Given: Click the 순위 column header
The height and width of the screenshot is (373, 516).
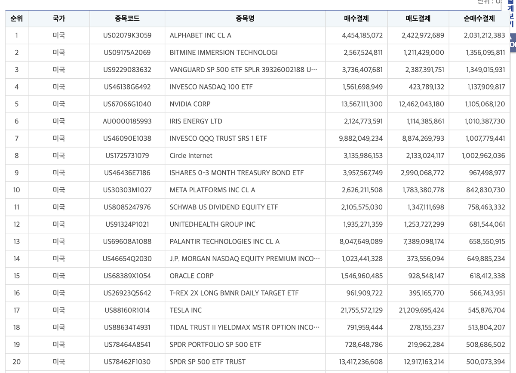Looking at the screenshot, I should coord(16,18).
